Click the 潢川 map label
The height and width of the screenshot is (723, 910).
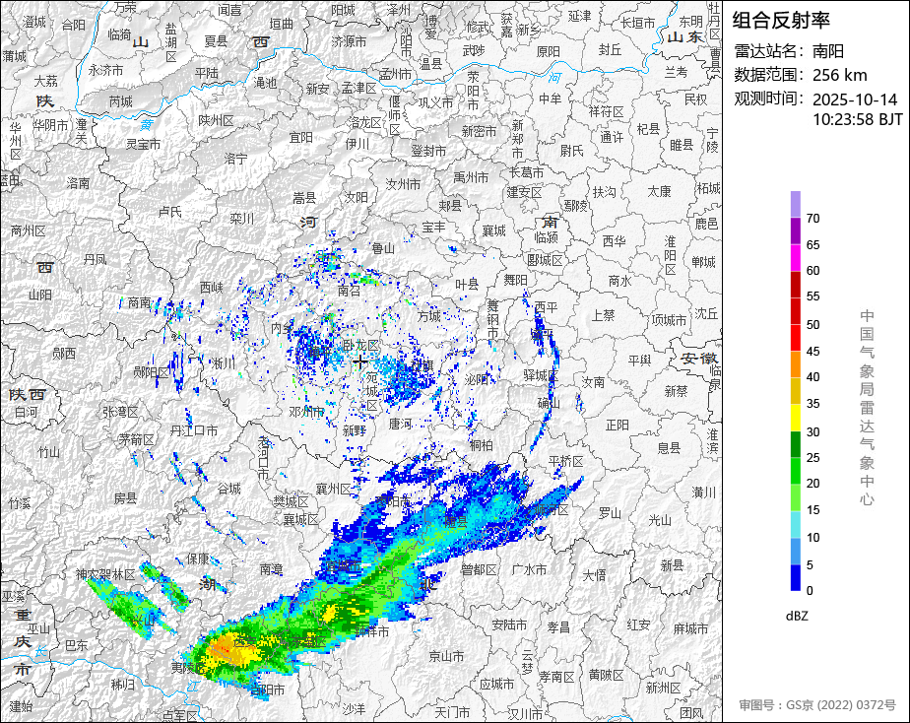[703, 493]
